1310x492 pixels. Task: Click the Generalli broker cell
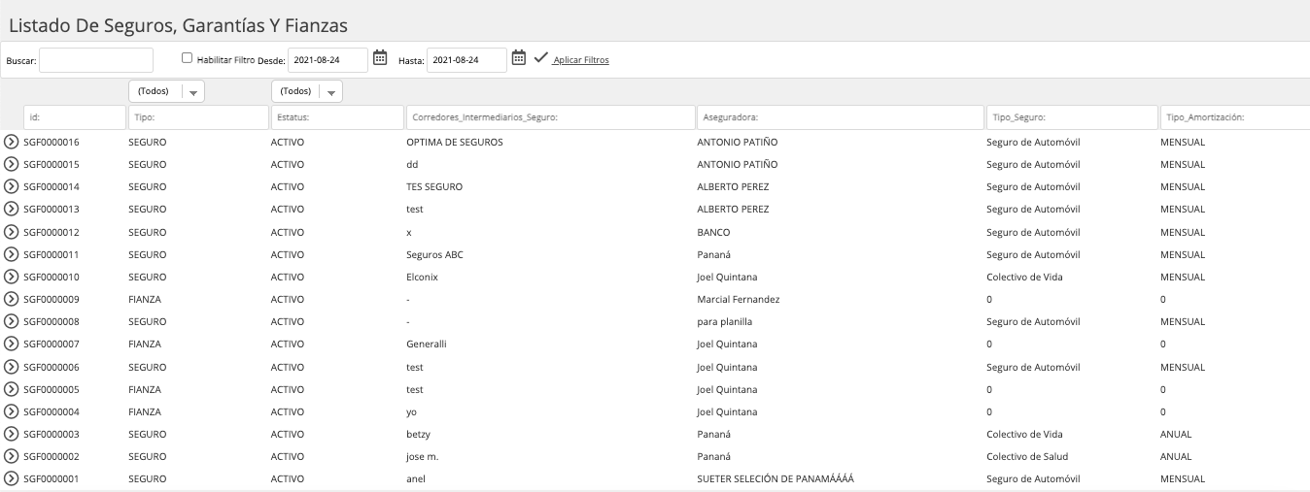tap(426, 344)
